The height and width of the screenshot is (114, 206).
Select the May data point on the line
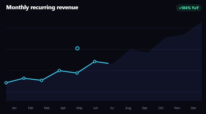pos(77,73)
